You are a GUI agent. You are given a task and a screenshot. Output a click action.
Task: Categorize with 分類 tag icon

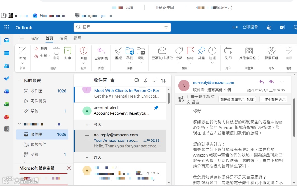coord(179,51)
